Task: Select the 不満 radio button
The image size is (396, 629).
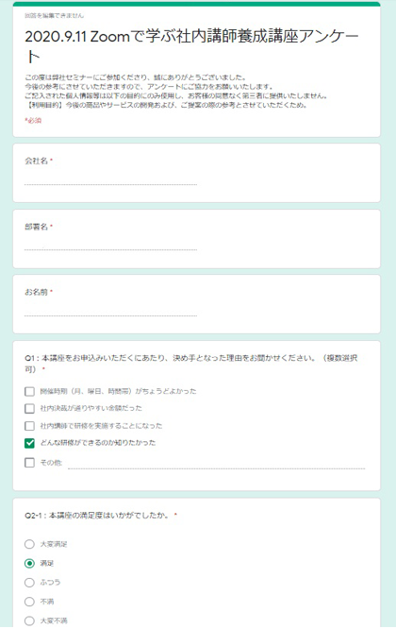Action: point(29,602)
